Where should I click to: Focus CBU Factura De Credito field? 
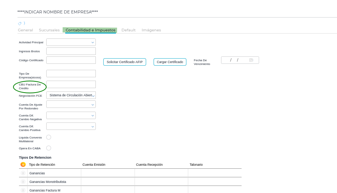[71, 84]
